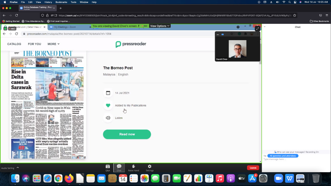Toggle Added to My Publications heart

(108, 105)
